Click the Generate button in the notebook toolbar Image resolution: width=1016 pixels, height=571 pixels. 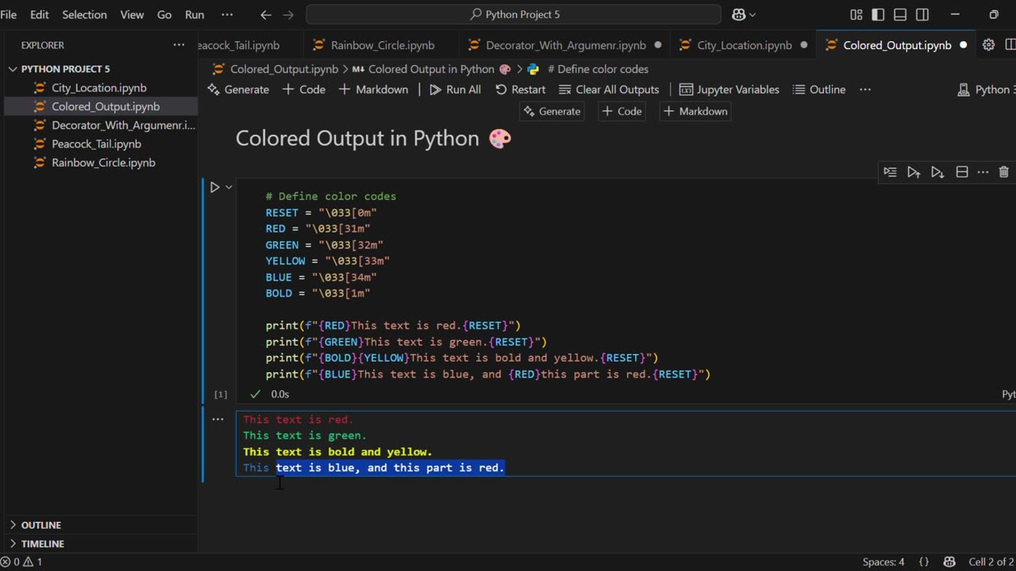click(x=238, y=90)
